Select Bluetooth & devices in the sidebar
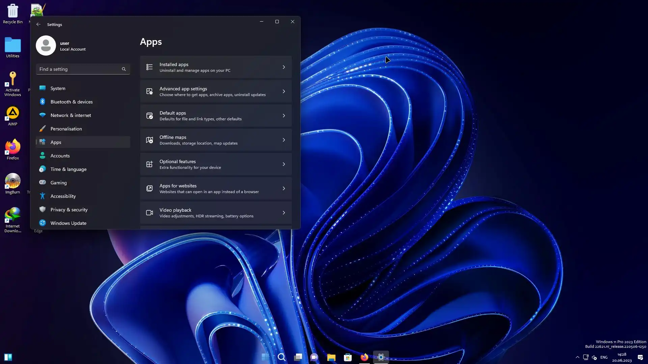Screen dimensions: 648x364 point(72,102)
